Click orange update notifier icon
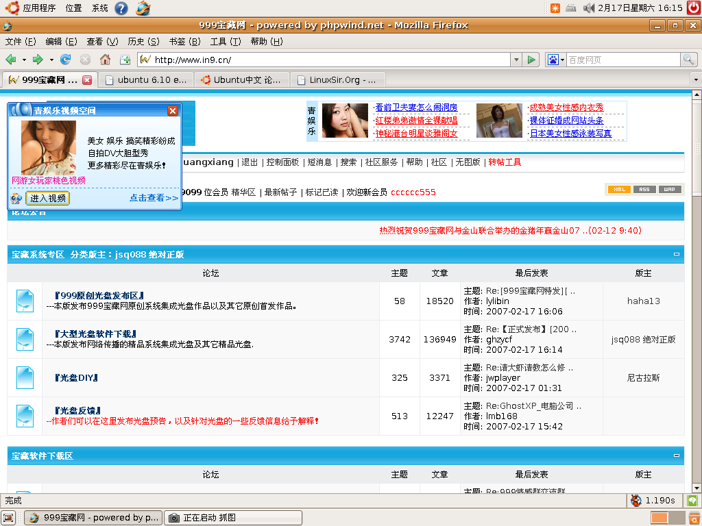The image size is (702, 526). [555, 8]
